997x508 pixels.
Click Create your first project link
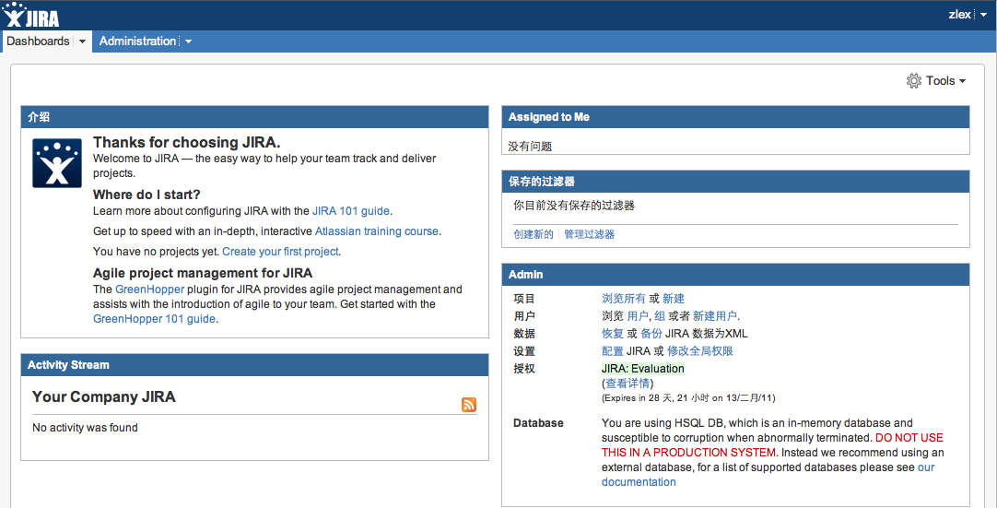280,252
